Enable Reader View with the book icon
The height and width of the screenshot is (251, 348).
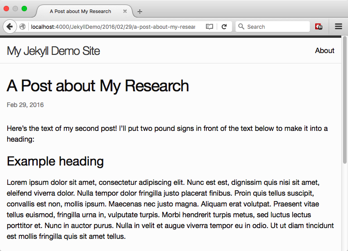click(209, 27)
